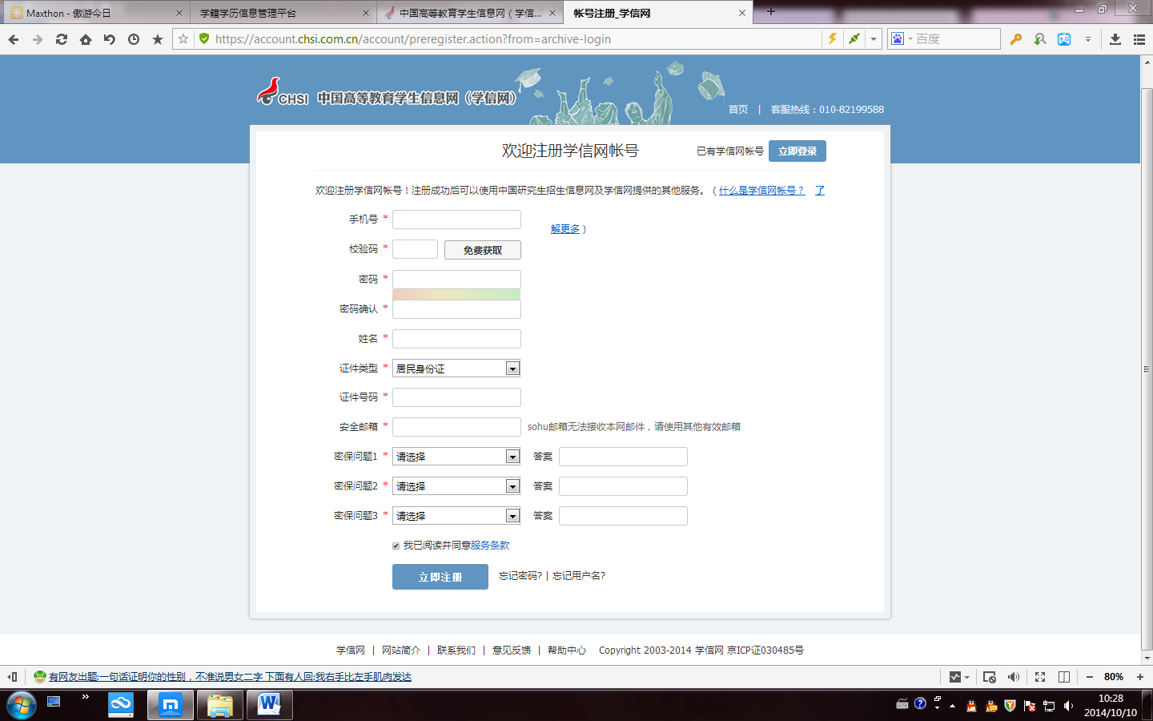Click the 密码 input field
Screen dimensions: 1153x721
coord(456,280)
